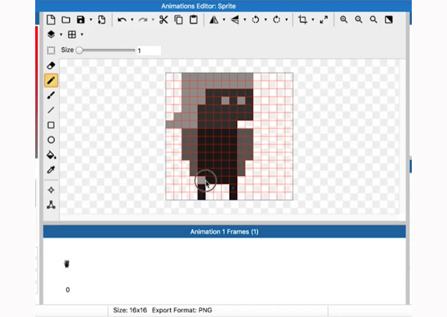Reset zoom with the plain magnifier
Image resolution: width=447 pixels, height=317 pixels.
point(373,20)
